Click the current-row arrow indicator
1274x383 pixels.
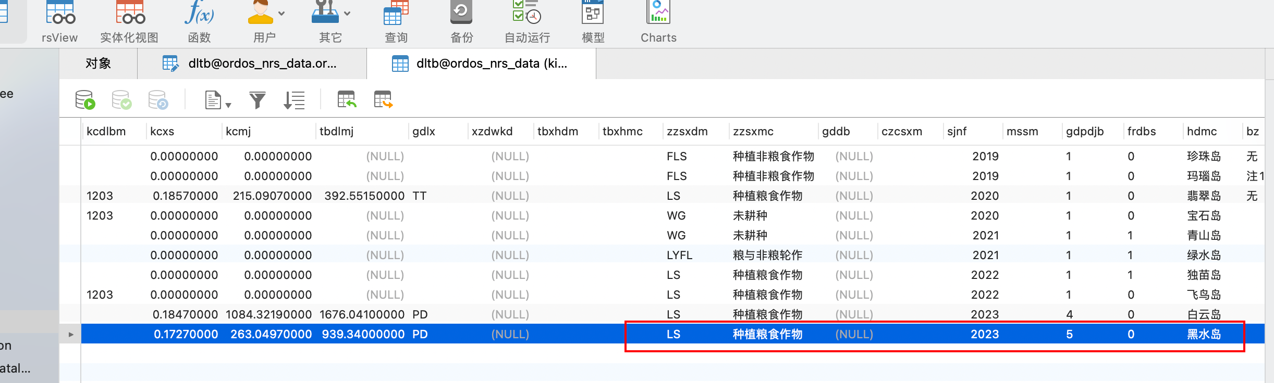click(71, 334)
